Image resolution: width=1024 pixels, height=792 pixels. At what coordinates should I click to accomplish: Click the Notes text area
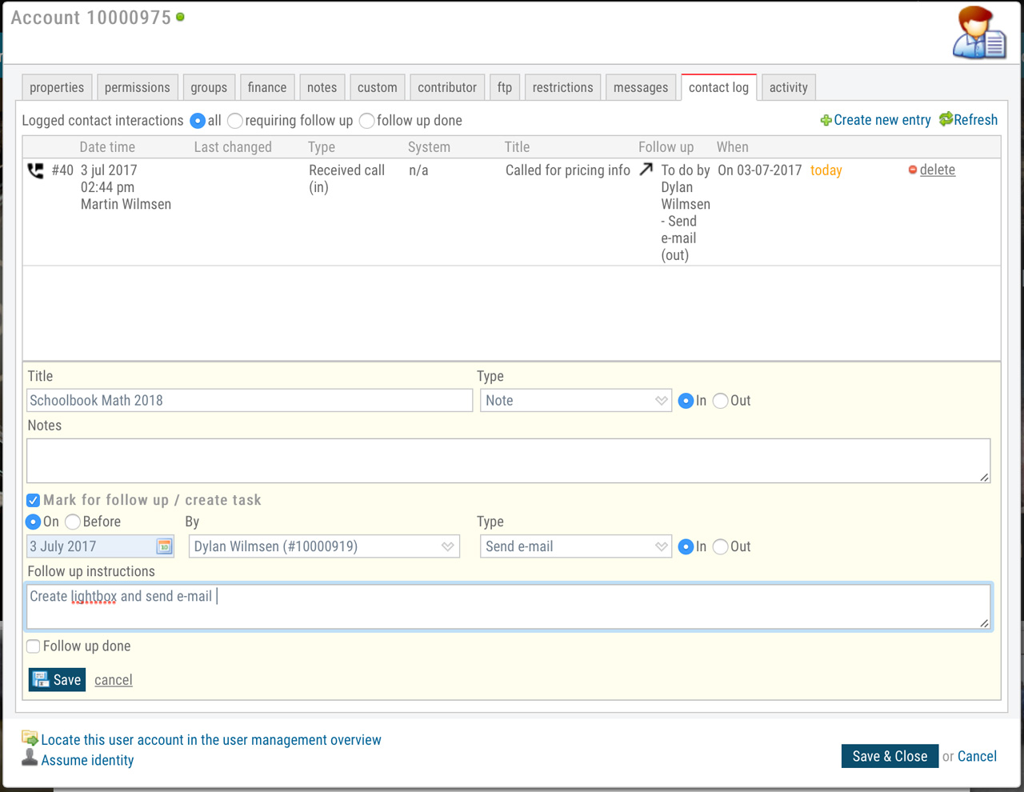509,461
